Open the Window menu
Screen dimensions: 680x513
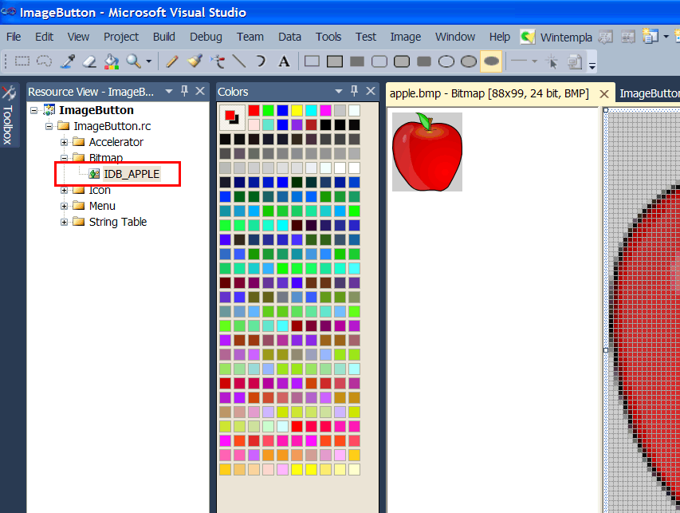click(x=455, y=37)
